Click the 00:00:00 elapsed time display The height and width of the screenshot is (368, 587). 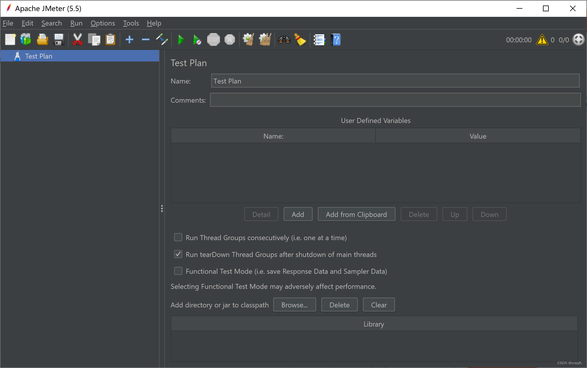[x=519, y=40]
